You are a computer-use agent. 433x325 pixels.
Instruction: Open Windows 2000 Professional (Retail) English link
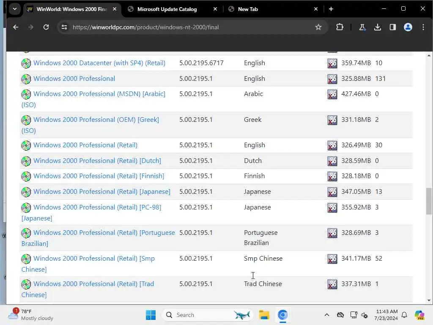[85, 145]
